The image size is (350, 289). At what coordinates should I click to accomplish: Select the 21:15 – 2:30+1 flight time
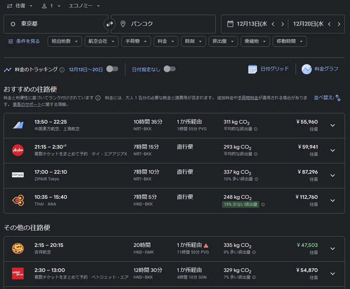tap(50, 147)
